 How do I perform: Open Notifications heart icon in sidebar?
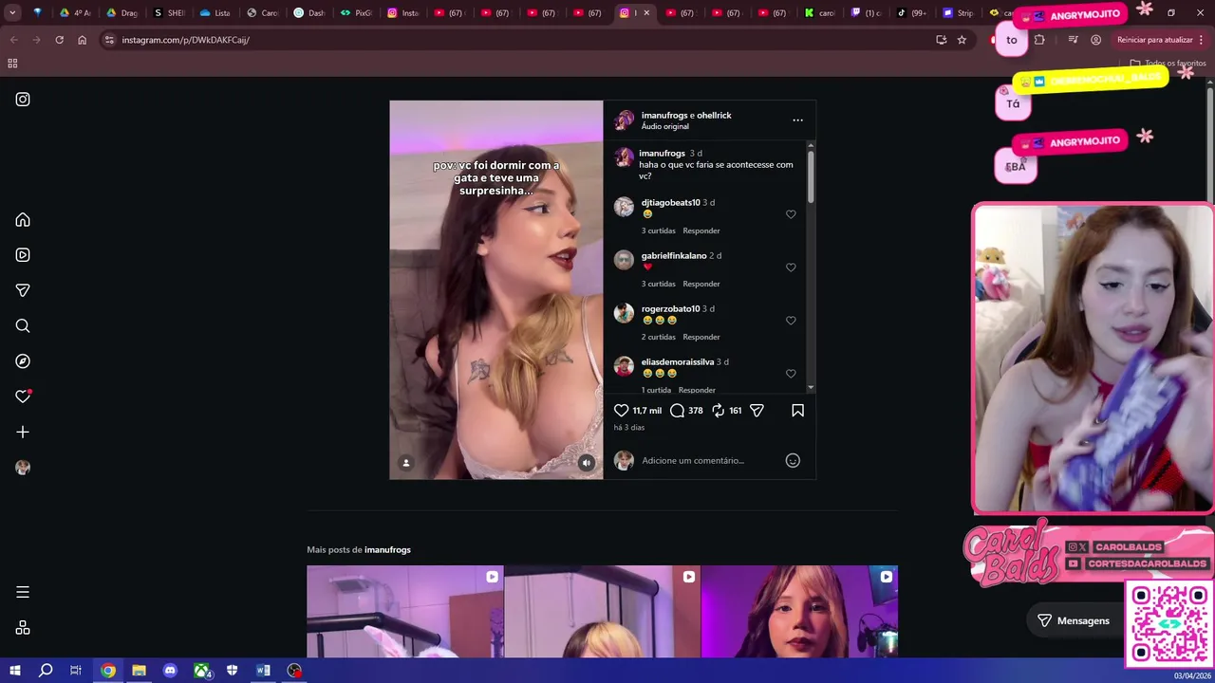coord(23,397)
